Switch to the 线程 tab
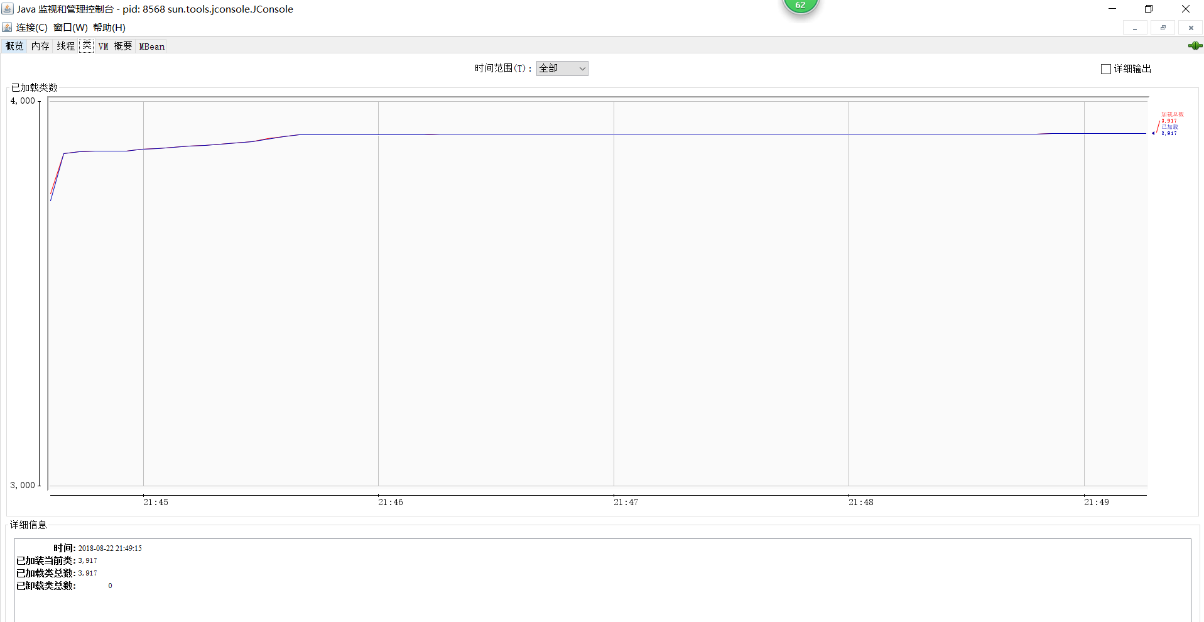This screenshot has height=622, width=1204. tap(66, 46)
